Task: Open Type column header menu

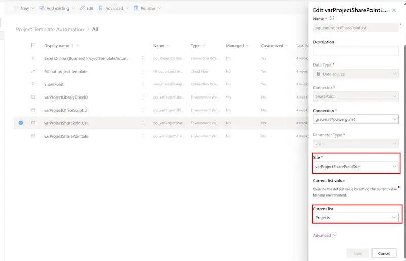Action: pos(198,46)
